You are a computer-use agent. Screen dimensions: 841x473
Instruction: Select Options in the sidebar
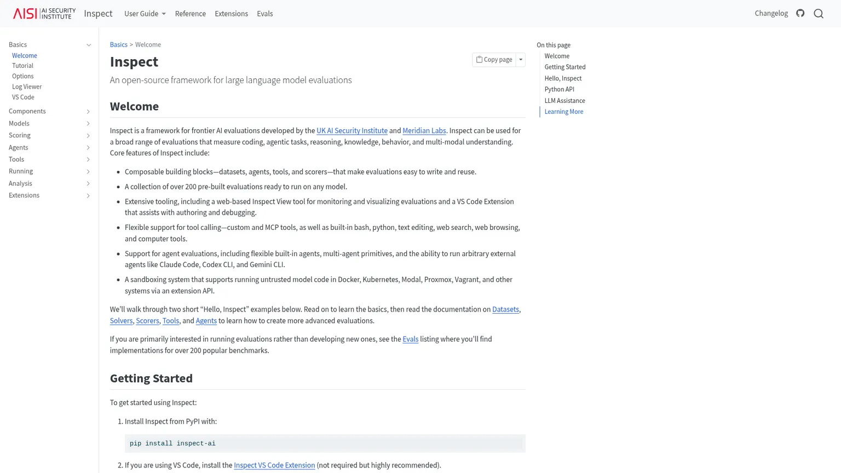(22, 76)
